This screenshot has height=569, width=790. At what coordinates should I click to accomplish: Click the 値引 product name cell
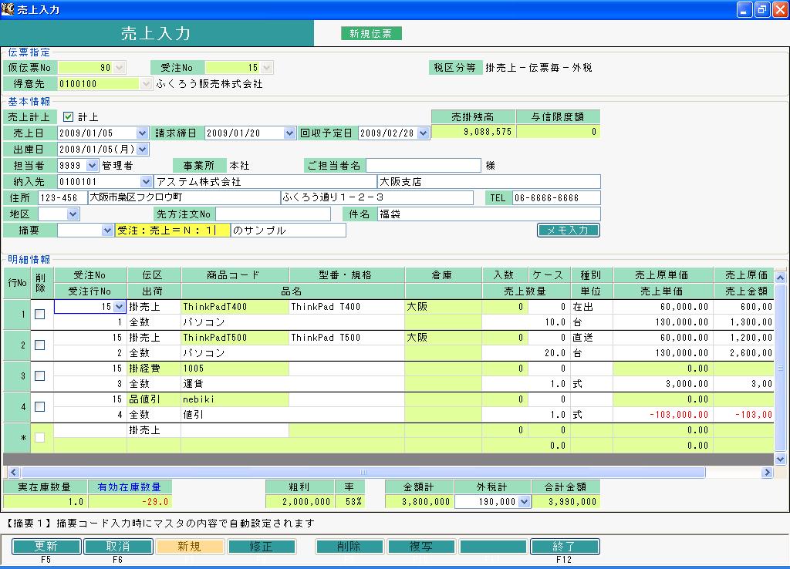pyautogui.click(x=292, y=415)
